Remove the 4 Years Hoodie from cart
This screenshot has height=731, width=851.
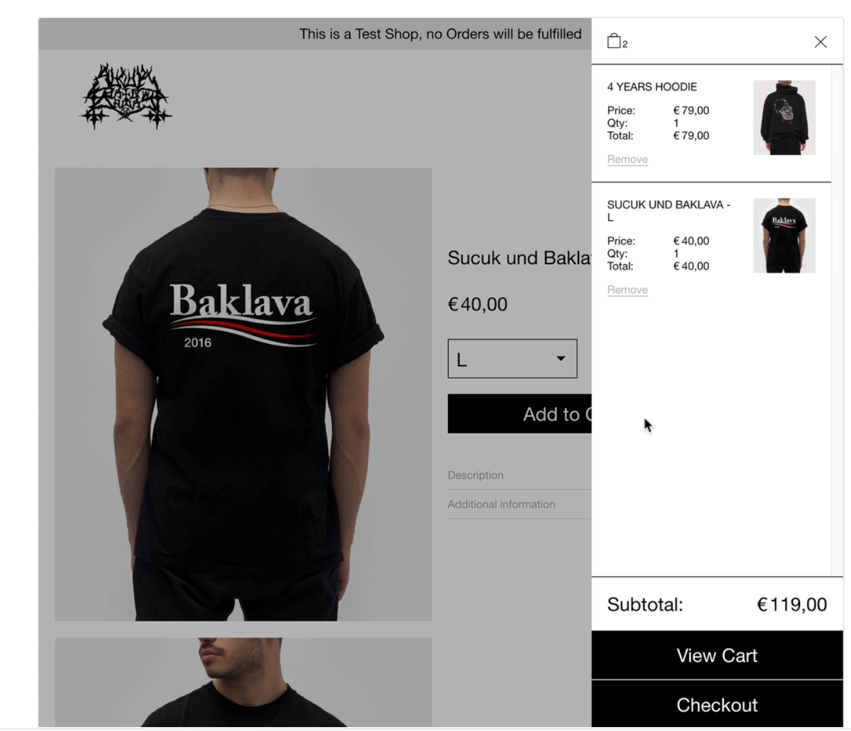click(627, 160)
